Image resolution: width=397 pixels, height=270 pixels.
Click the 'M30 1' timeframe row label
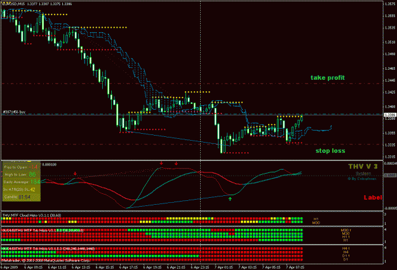[x=346, y=230]
